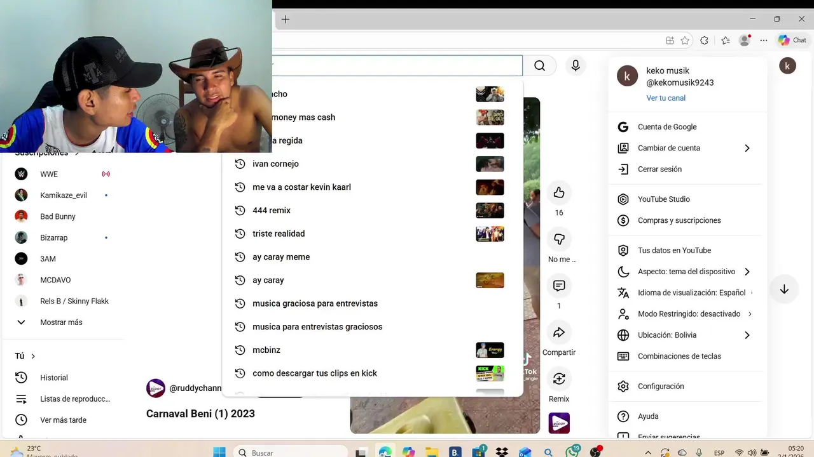Viewport: 814px width, 457px height.
Task: Open Historial in sidebar
Action: pyautogui.click(x=62, y=378)
